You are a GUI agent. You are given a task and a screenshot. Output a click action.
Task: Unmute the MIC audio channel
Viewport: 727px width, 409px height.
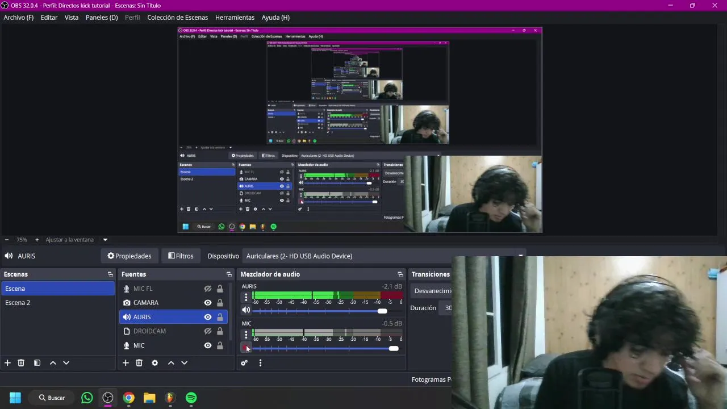pyautogui.click(x=246, y=348)
